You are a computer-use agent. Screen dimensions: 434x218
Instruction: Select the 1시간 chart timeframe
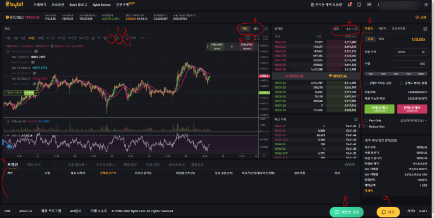(51, 38)
